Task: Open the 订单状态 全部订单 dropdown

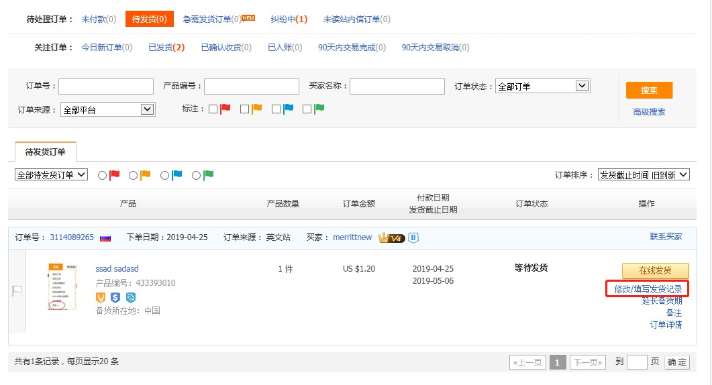Action: (x=542, y=87)
